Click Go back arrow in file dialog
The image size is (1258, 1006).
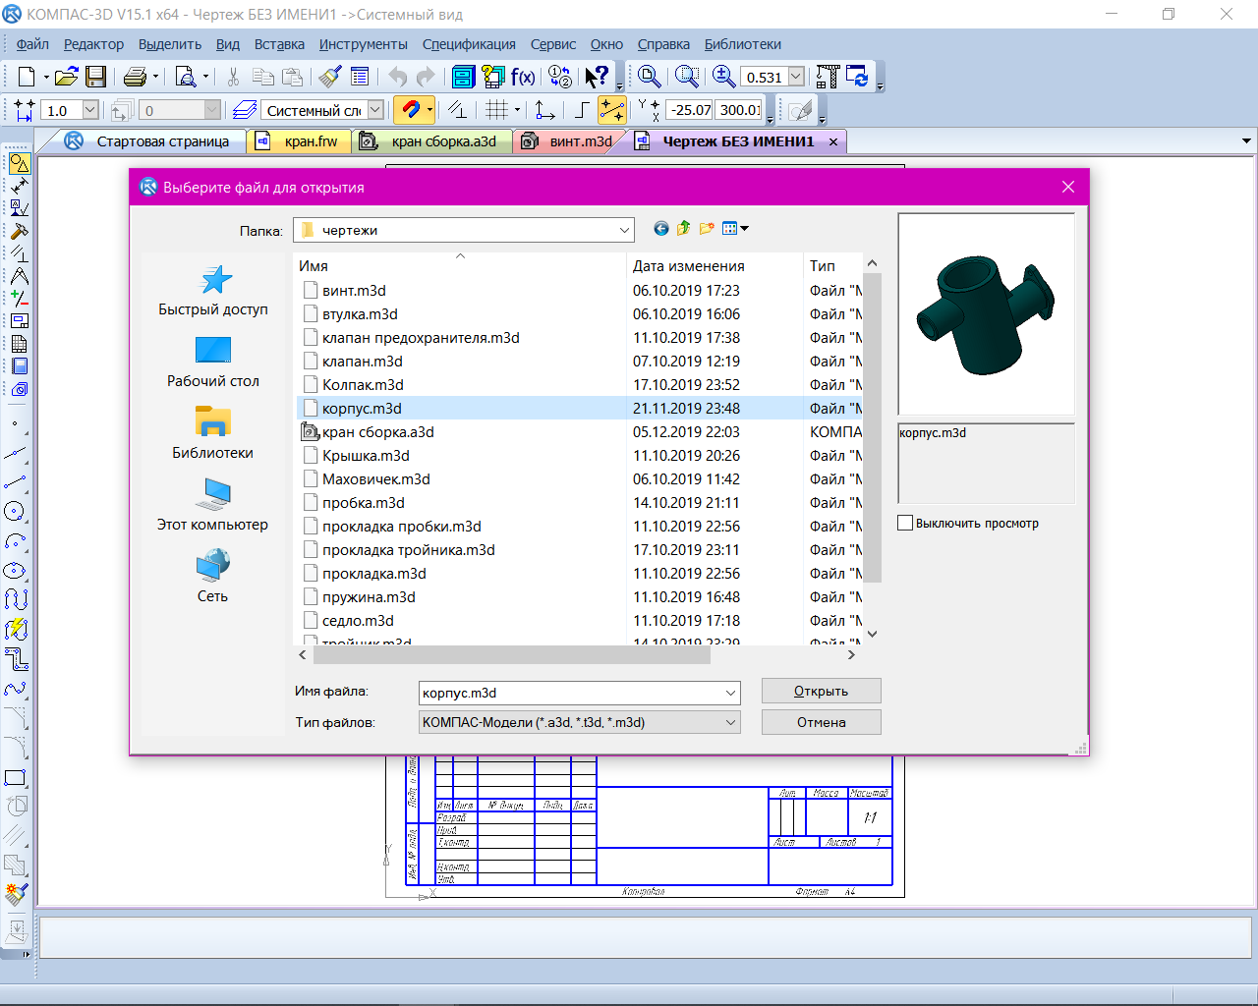pos(661,229)
